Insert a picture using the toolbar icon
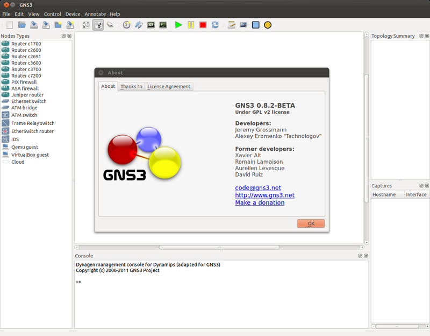 [x=243, y=25]
